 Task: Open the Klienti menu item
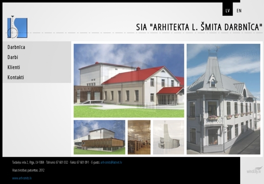point(14,67)
